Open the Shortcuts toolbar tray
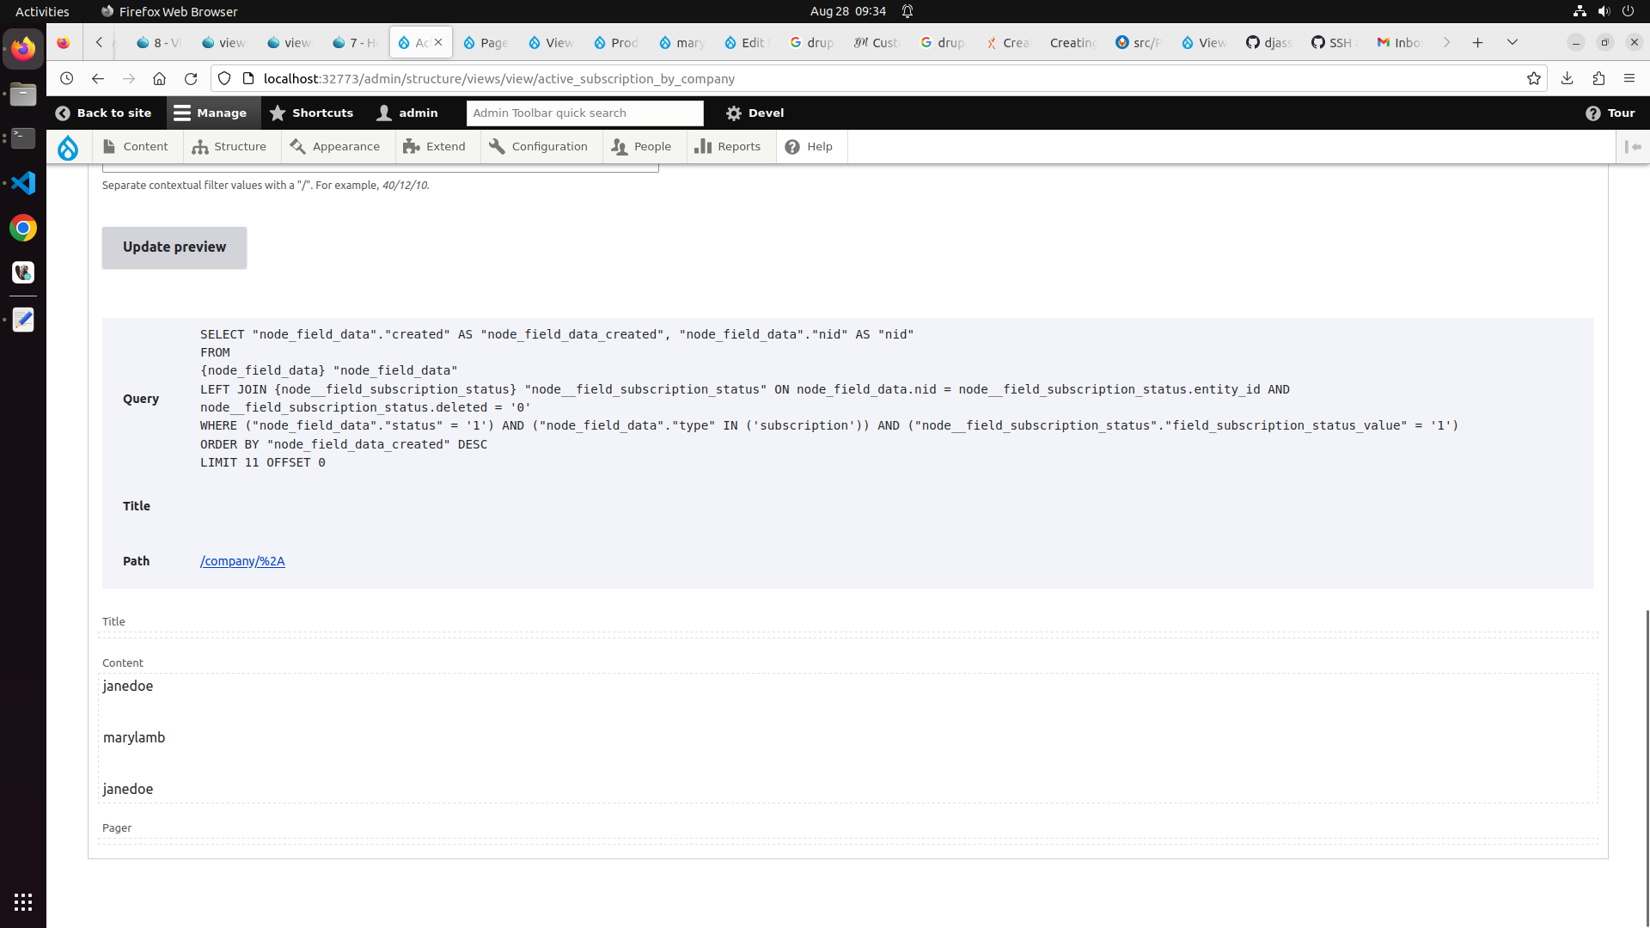 311,113
